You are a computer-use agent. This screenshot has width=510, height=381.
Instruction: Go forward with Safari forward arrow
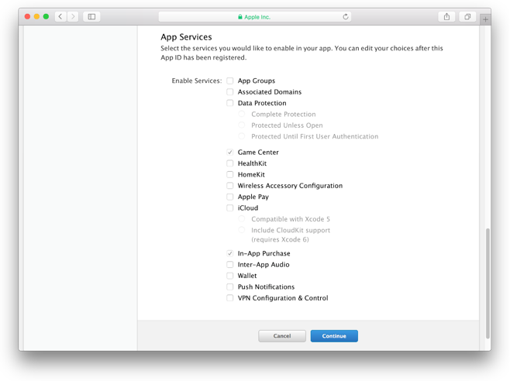tap(73, 16)
